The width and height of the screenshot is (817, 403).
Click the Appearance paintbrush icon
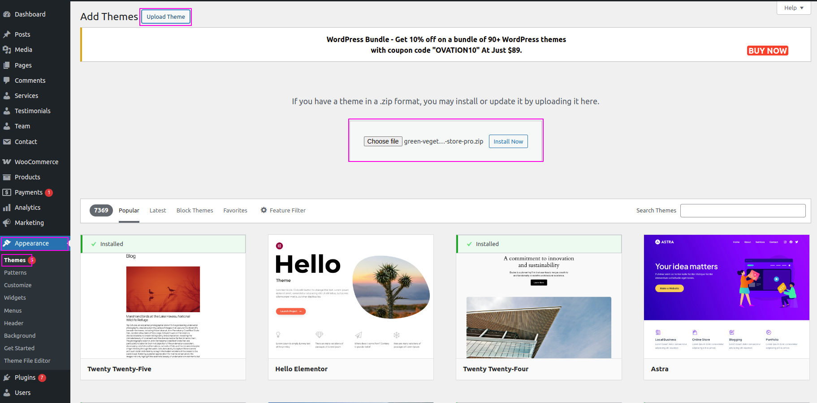pyautogui.click(x=7, y=243)
